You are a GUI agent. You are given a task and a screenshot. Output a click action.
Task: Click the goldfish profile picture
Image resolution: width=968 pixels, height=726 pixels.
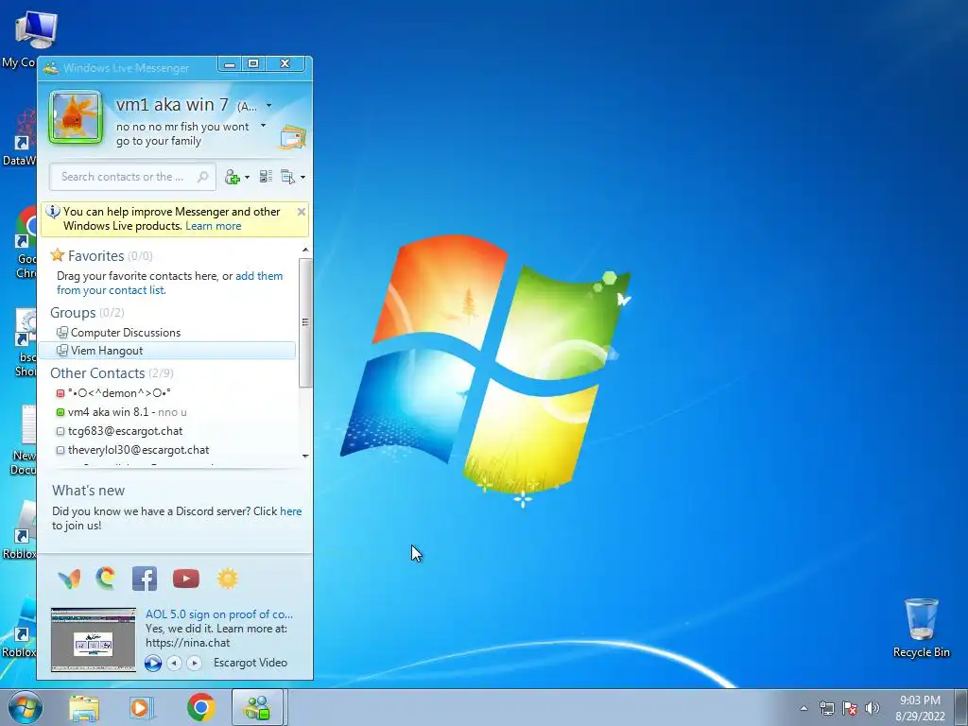pyautogui.click(x=76, y=117)
